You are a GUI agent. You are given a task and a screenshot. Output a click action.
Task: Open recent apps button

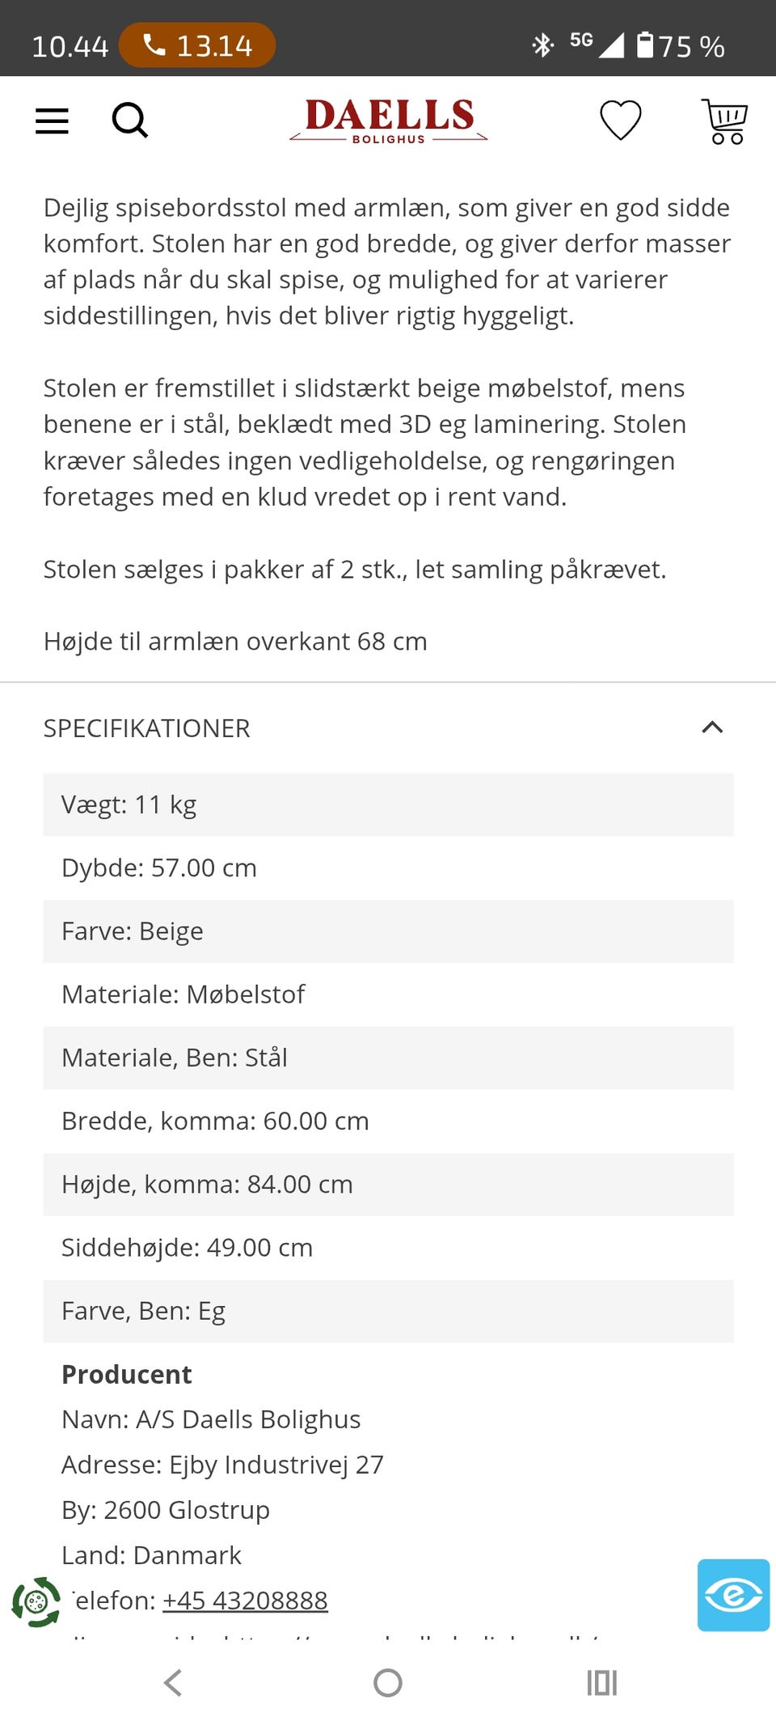601,1683
